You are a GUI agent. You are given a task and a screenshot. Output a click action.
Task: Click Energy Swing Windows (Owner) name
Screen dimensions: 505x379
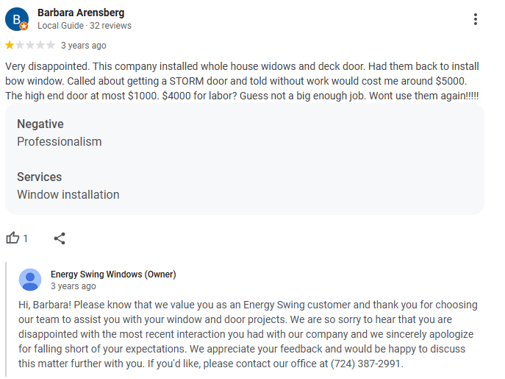pyautogui.click(x=113, y=274)
